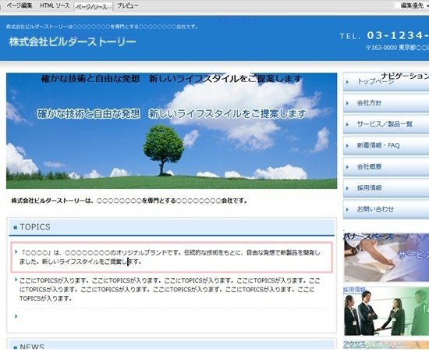Open the トップページ navigation link

click(386, 81)
